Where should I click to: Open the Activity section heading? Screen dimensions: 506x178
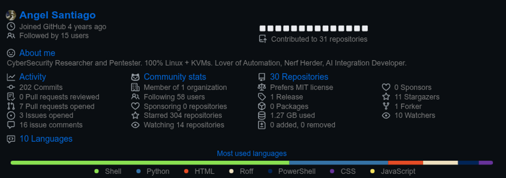tap(33, 77)
